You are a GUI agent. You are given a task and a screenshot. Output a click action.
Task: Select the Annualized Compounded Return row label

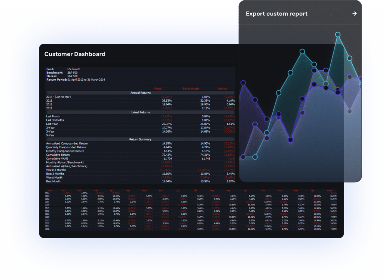67,143
